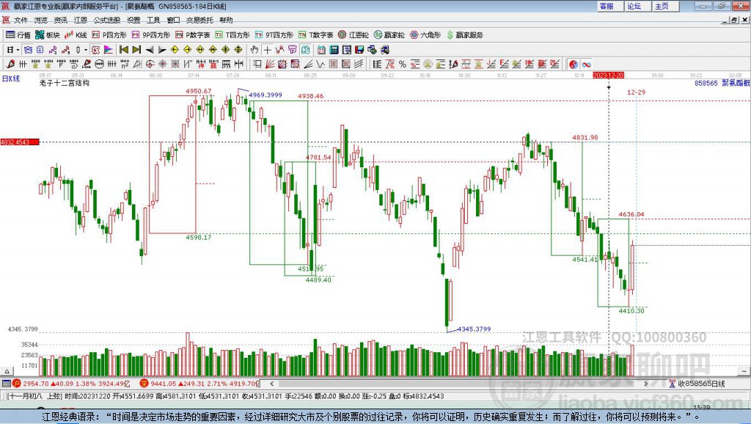Image resolution: width=751 pixels, height=424 pixels.
Task: Select the circled crosshair target tool
Action: coord(150,65)
